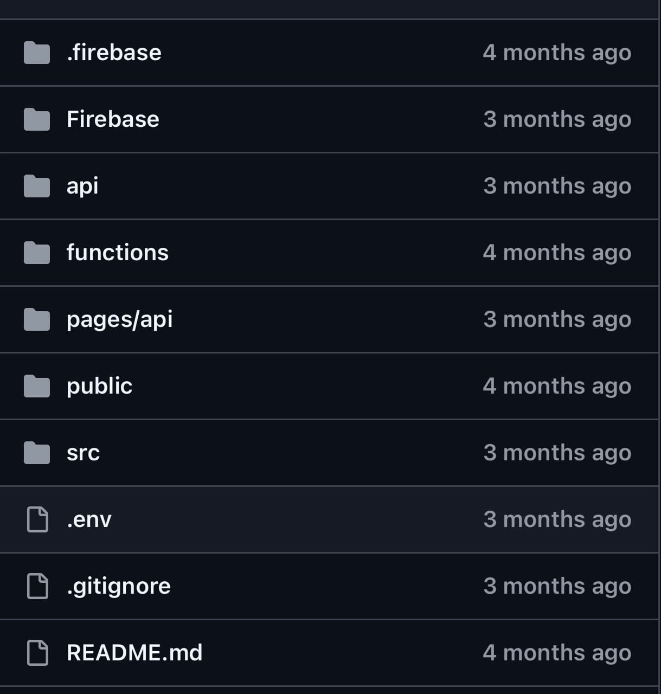Image resolution: width=661 pixels, height=694 pixels.
Task: View README.md file name link
Action: point(134,653)
